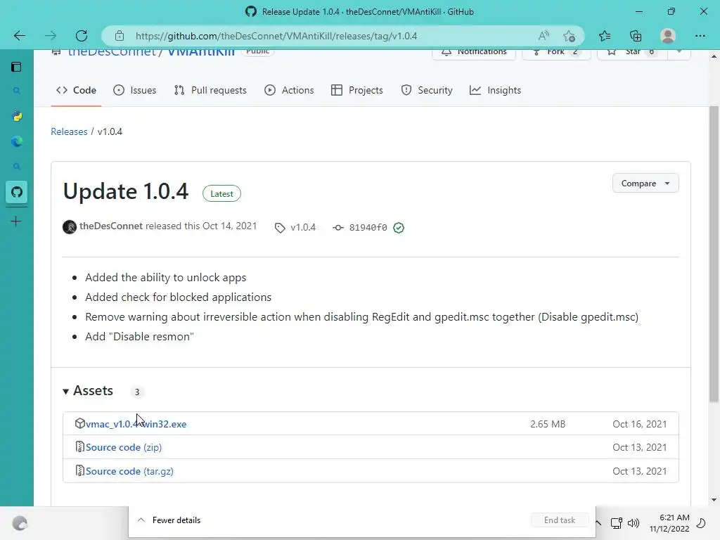The image size is (720, 540).
Task: Click the package icon for vmac exe
Action: click(80, 423)
